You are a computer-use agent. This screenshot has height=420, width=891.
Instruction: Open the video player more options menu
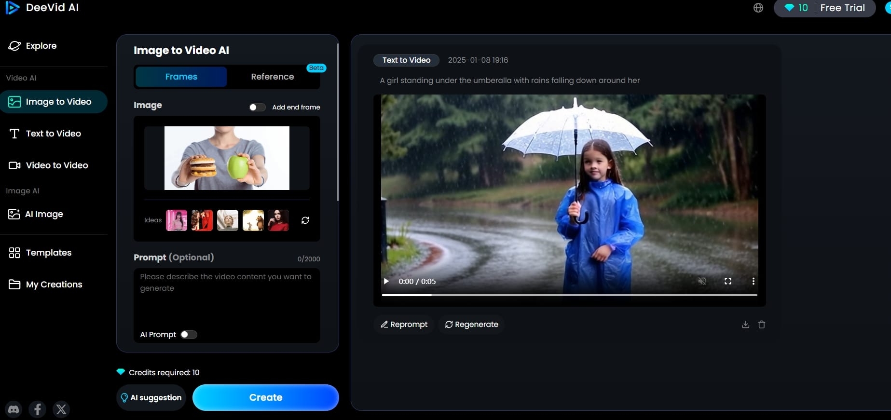[x=753, y=281]
